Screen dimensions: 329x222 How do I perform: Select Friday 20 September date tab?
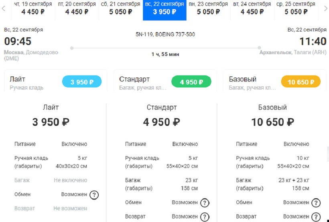pyautogui.click(x=77, y=8)
